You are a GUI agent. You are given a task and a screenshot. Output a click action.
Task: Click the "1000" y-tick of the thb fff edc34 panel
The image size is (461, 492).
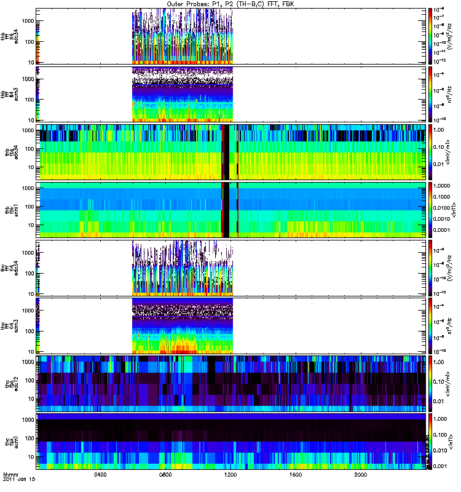(x=28, y=21)
